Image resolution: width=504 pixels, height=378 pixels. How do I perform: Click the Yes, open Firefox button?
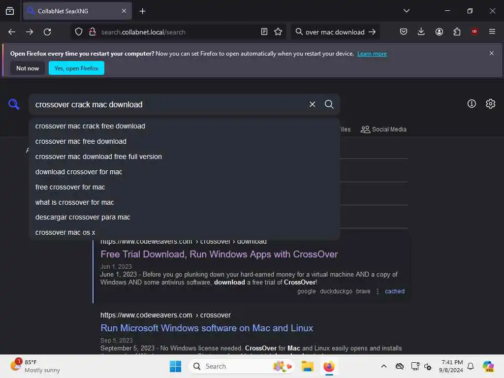76,68
